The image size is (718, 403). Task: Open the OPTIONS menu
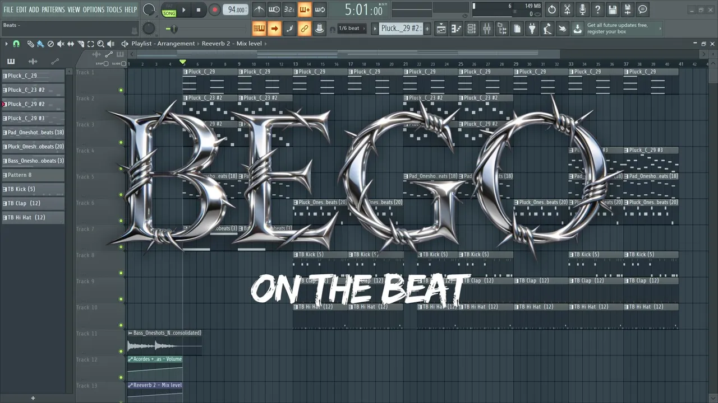pos(94,10)
